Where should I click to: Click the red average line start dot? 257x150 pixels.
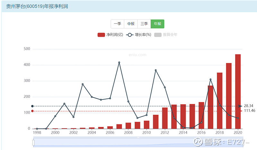(32, 111)
